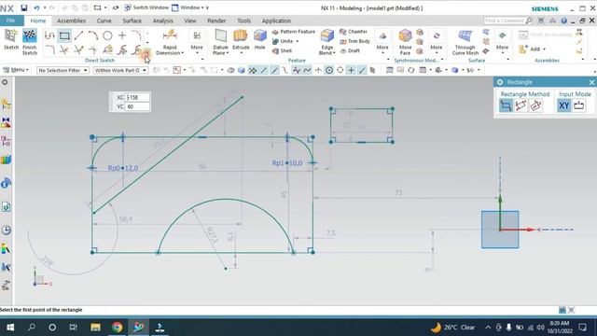
Task: Click the Shell button
Action: pos(282,50)
